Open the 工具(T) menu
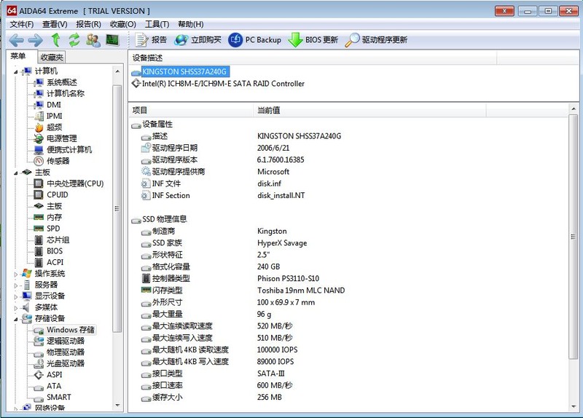The height and width of the screenshot is (418, 583). pyautogui.click(x=157, y=24)
